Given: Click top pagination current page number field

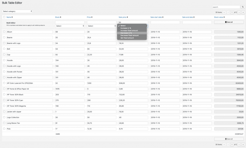Looking at the screenshot, I should point(232,12).
